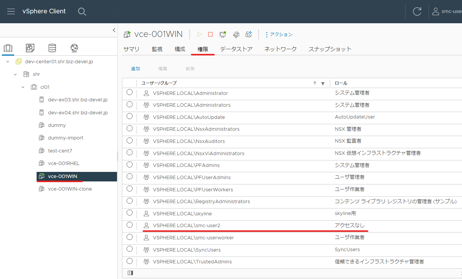Click the search magnifier icon
Screen dimensions: 462x279
tap(82, 11)
